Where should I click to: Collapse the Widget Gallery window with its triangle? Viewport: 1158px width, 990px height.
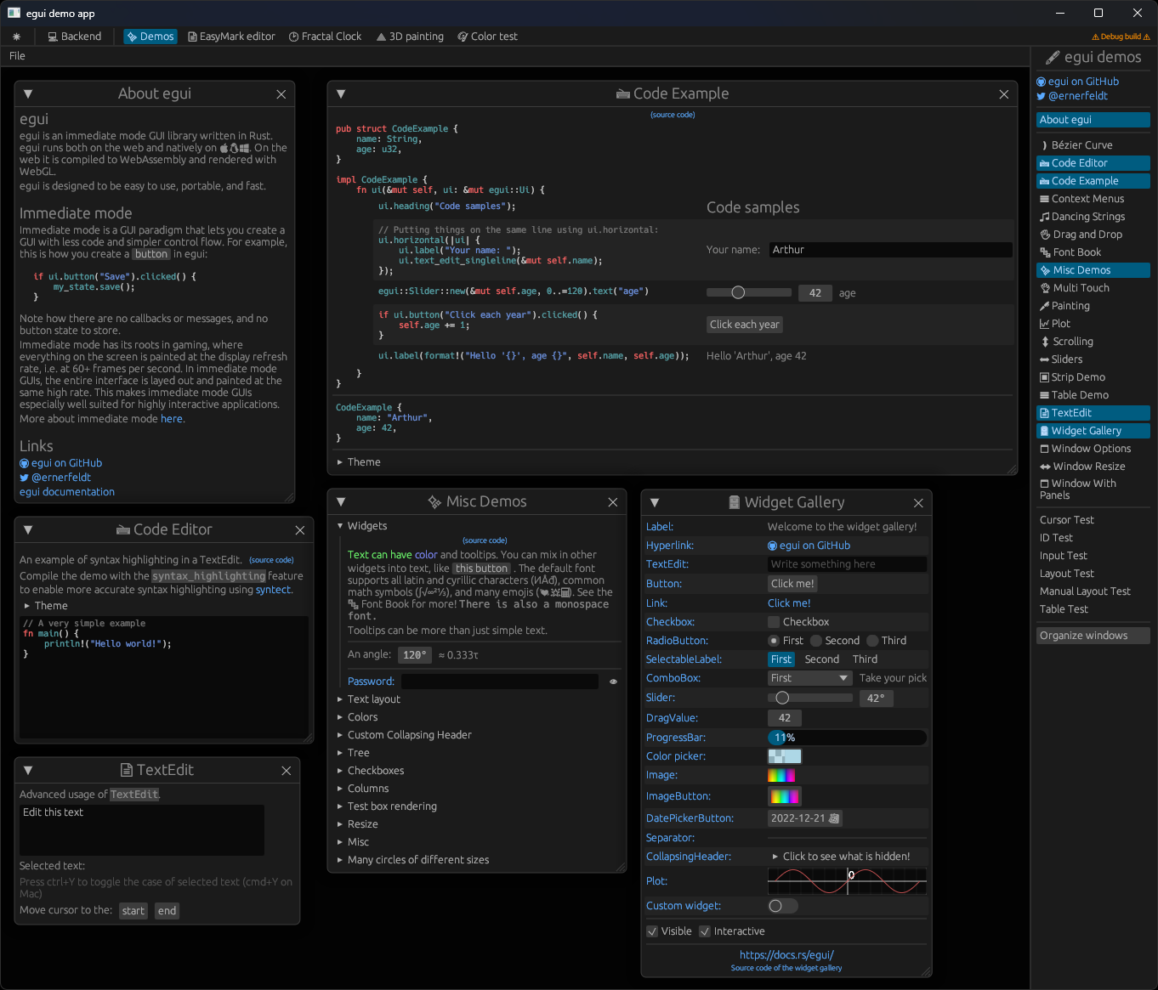655,503
